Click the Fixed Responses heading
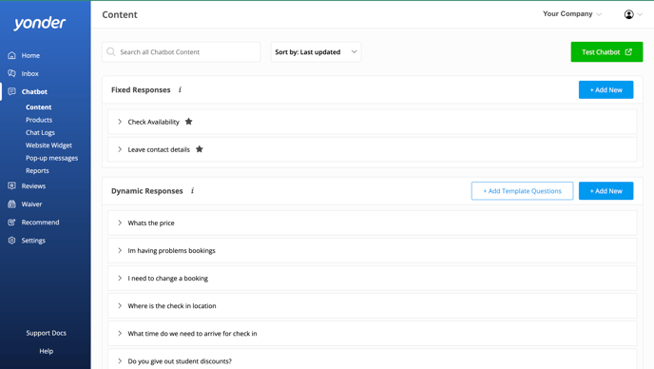 tap(141, 89)
